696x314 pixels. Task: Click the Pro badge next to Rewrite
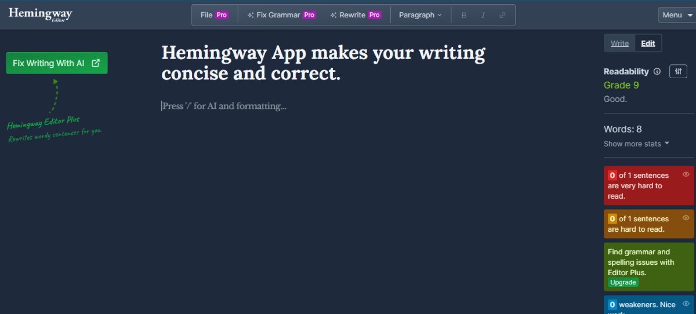(x=375, y=15)
